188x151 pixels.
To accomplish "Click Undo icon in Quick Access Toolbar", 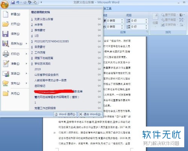I will point(18,2).
